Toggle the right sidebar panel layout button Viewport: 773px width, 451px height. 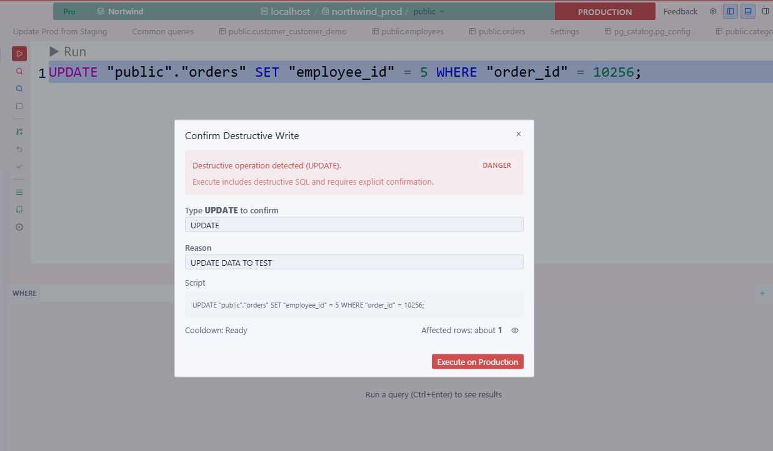tap(766, 11)
